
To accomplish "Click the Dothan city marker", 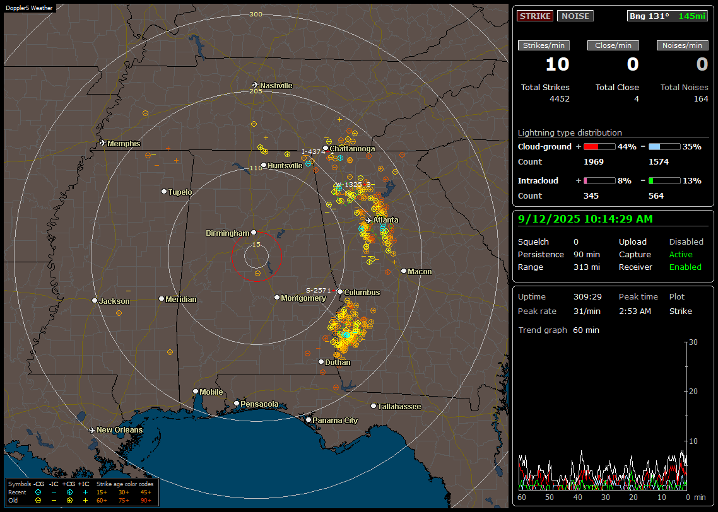I will coord(321,361).
